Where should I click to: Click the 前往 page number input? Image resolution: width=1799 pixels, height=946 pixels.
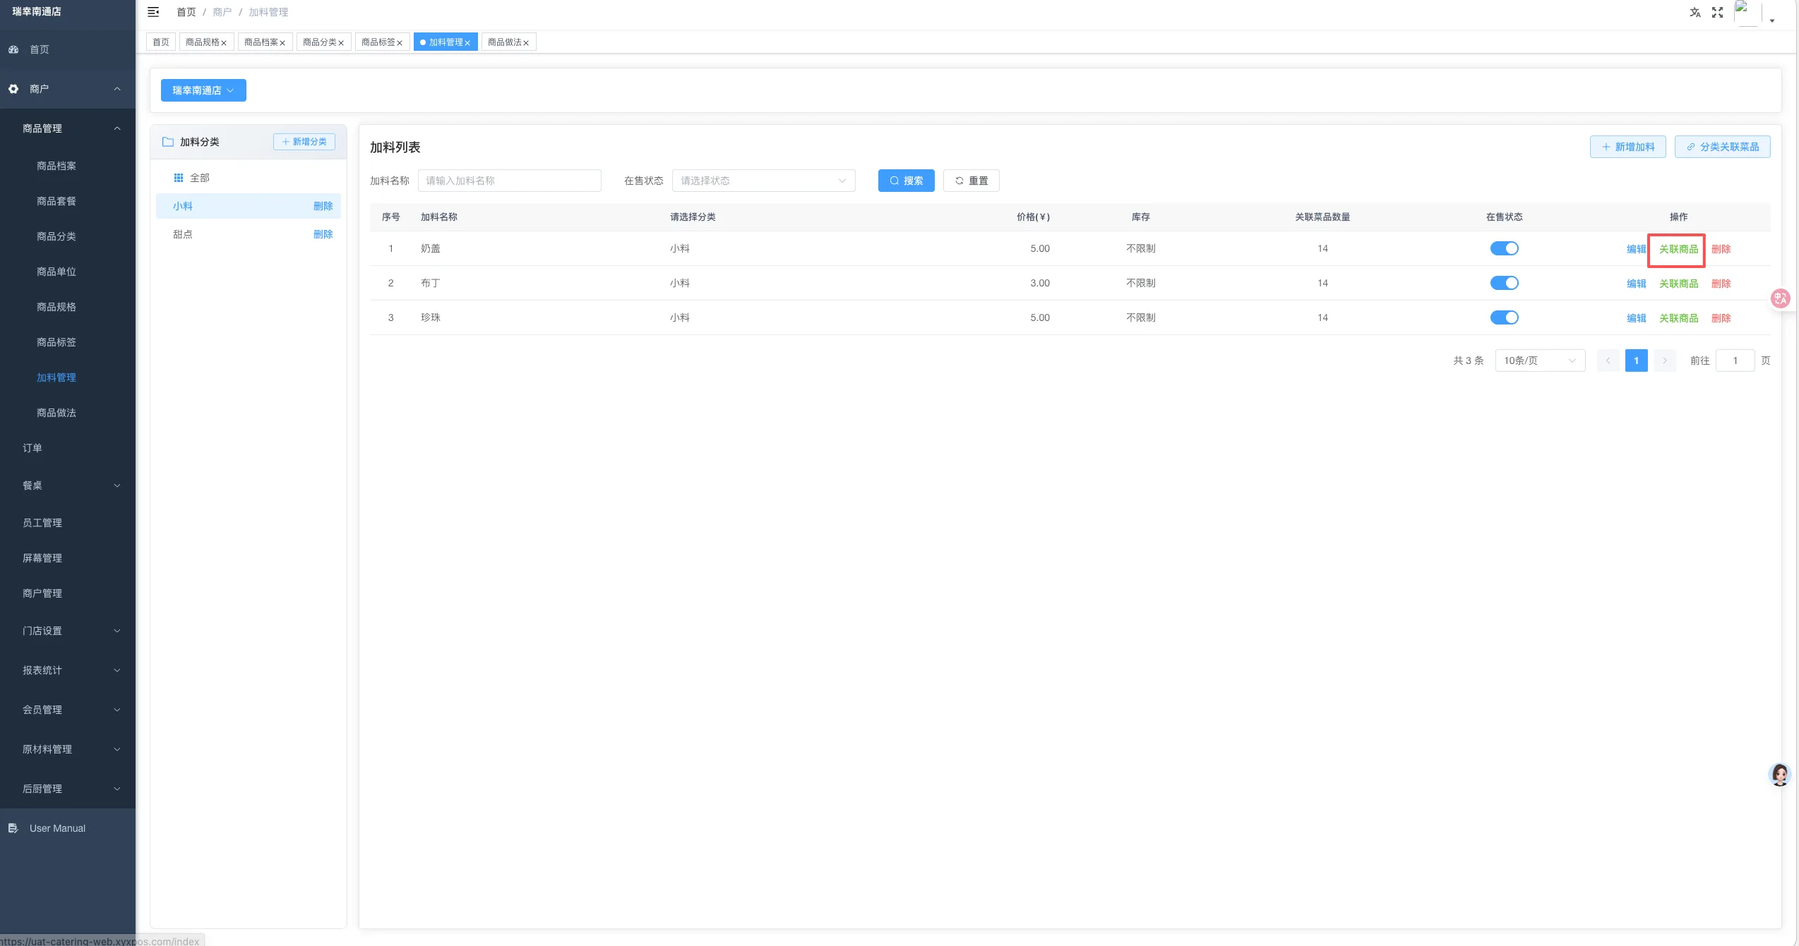tap(1735, 360)
